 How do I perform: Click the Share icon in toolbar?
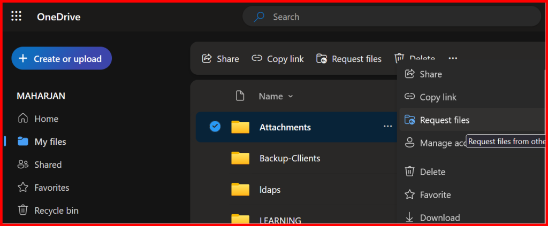(x=207, y=59)
